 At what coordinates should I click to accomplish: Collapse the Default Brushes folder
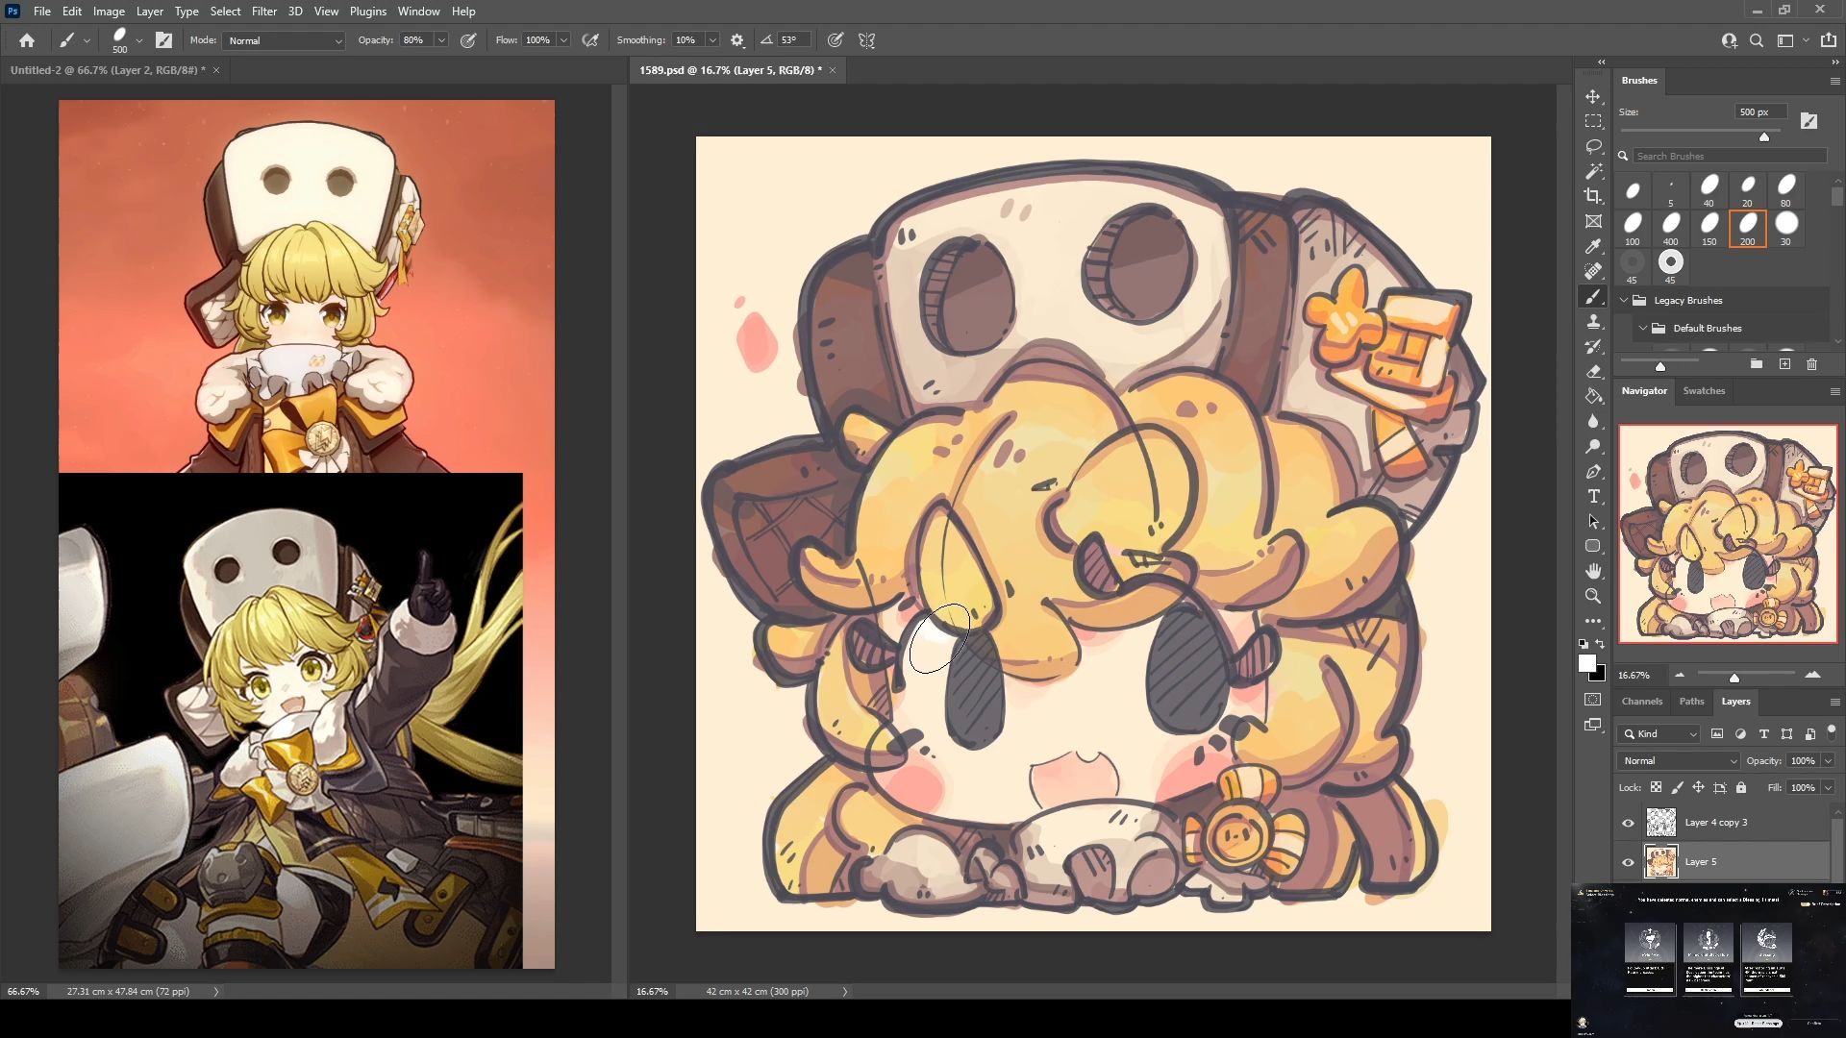tap(1643, 328)
